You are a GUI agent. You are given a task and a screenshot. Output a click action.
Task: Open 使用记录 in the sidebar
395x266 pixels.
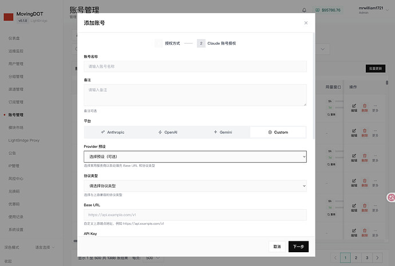[16, 217]
